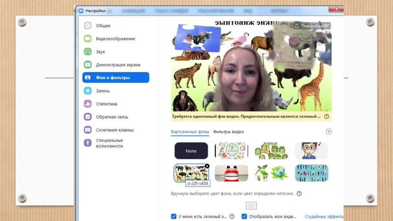This screenshot has height=221, width=393.
Task: Open the Статистика section
Action: click(106, 104)
